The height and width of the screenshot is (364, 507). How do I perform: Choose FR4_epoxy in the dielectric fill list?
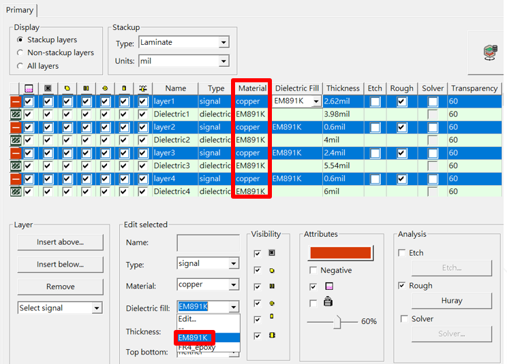coord(209,347)
